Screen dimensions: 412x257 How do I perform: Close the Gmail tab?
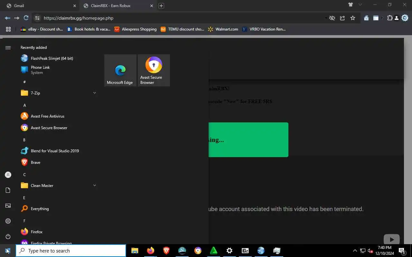click(x=75, y=6)
